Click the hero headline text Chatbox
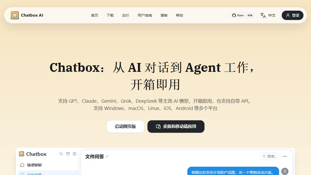311x175 pixels. tap(75, 67)
